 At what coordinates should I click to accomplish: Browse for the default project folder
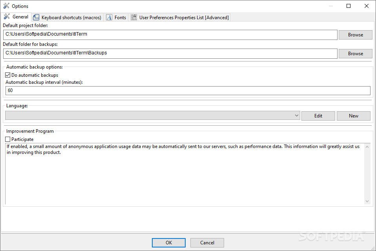point(355,35)
